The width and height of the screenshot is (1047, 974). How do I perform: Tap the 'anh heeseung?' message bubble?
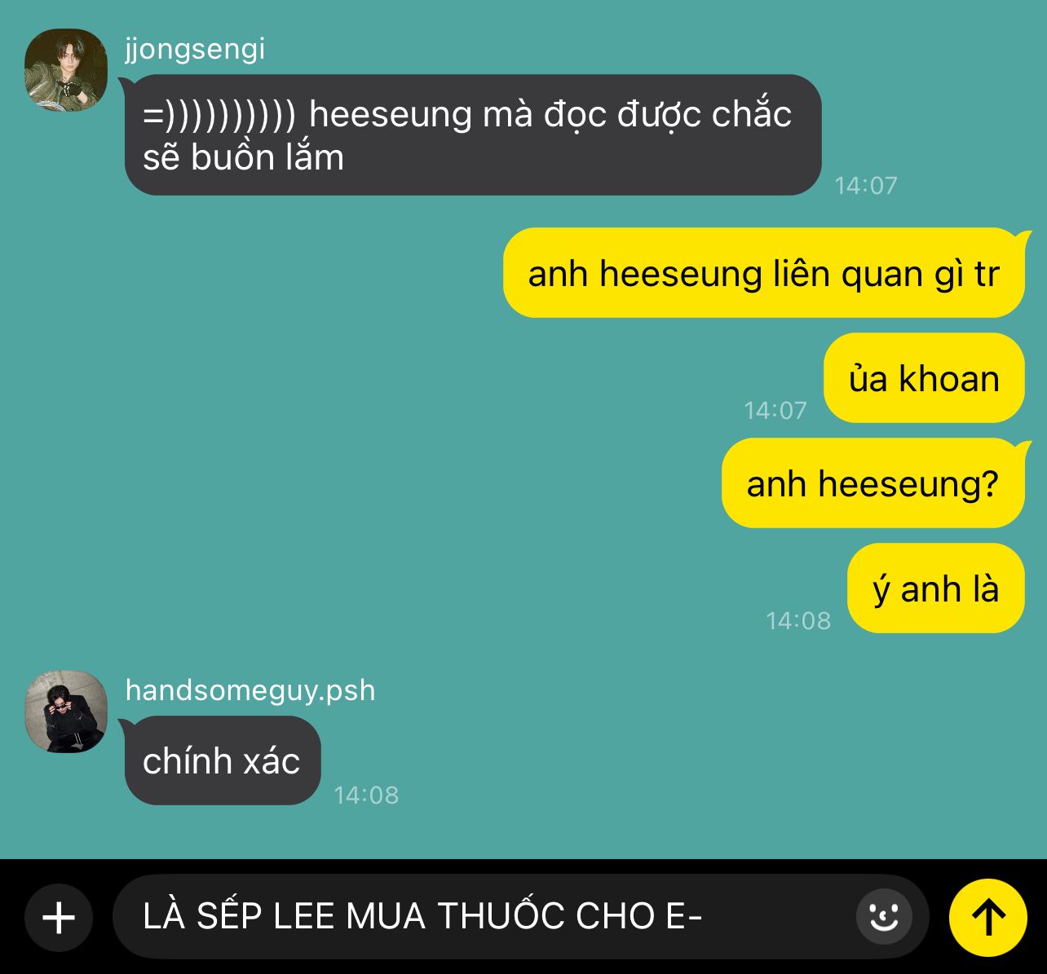pyautogui.click(x=872, y=483)
